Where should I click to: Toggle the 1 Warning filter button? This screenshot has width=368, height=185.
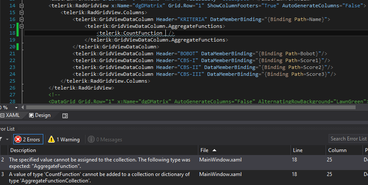64,139
